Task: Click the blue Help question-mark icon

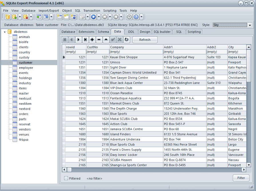Action: pyautogui.click(x=136, y=17)
